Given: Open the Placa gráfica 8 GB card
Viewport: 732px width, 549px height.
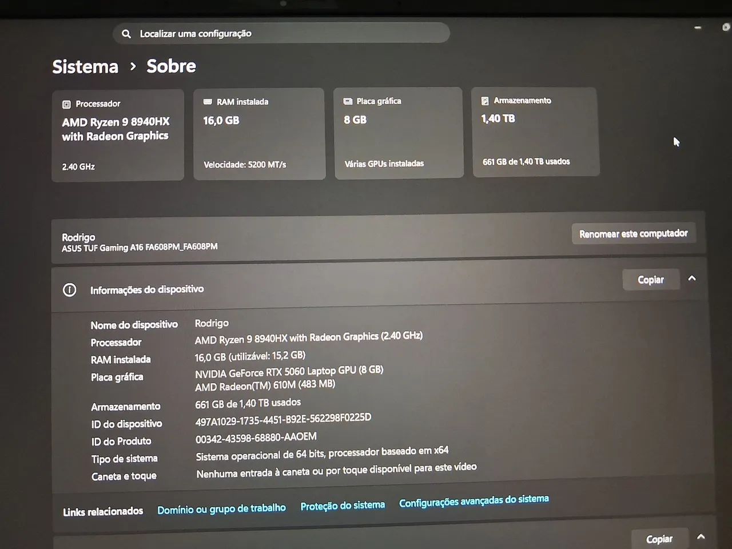Looking at the screenshot, I should (x=399, y=133).
